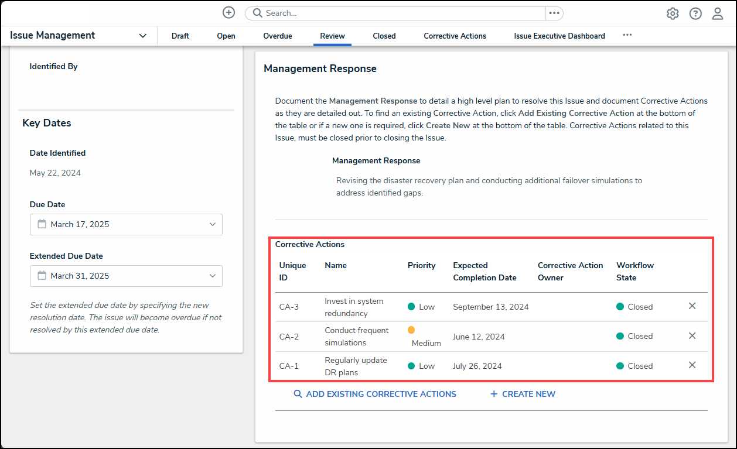
Task: Remove CA-2 corrective action with X
Action: point(692,335)
